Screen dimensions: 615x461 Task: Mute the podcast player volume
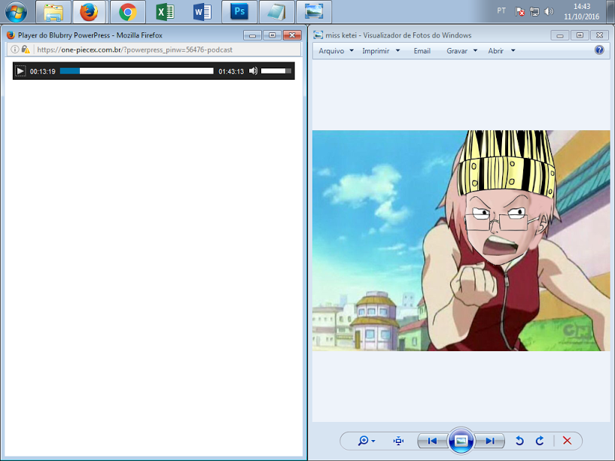pyautogui.click(x=253, y=71)
